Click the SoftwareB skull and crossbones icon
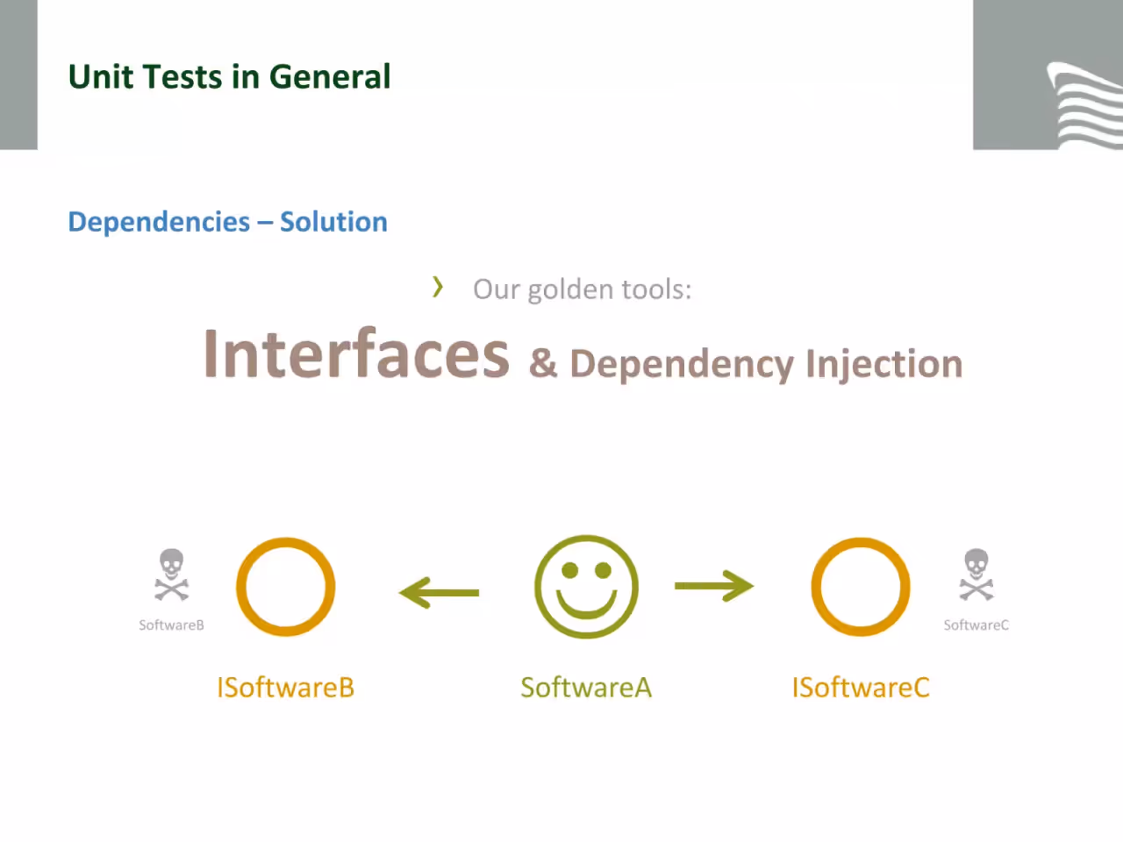The width and height of the screenshot is (1123, 842). pos(172,575)
